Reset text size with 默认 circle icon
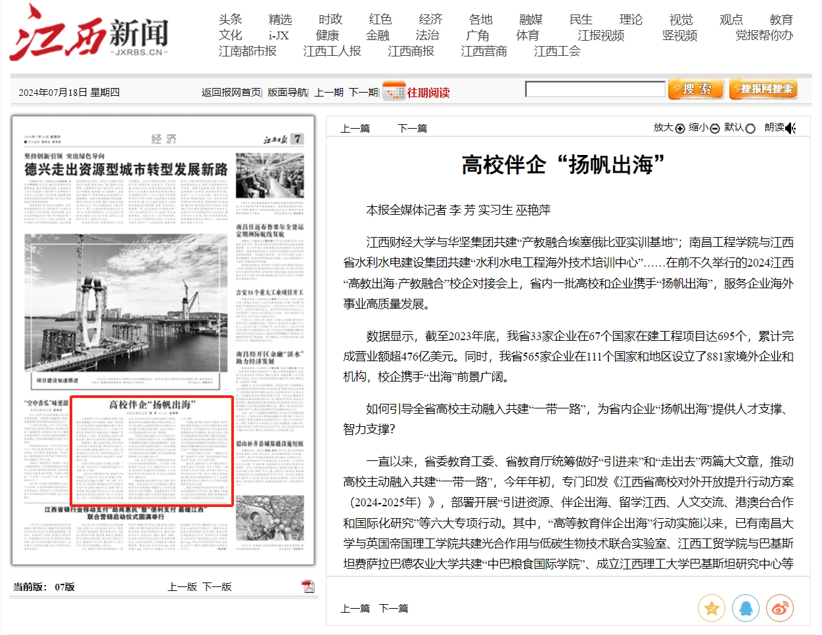This screenshot has width=822, height=635. 750,129
